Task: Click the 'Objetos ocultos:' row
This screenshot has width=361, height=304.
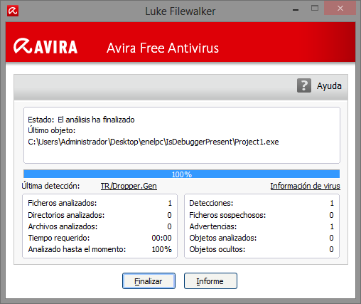Action: point(262,249)
